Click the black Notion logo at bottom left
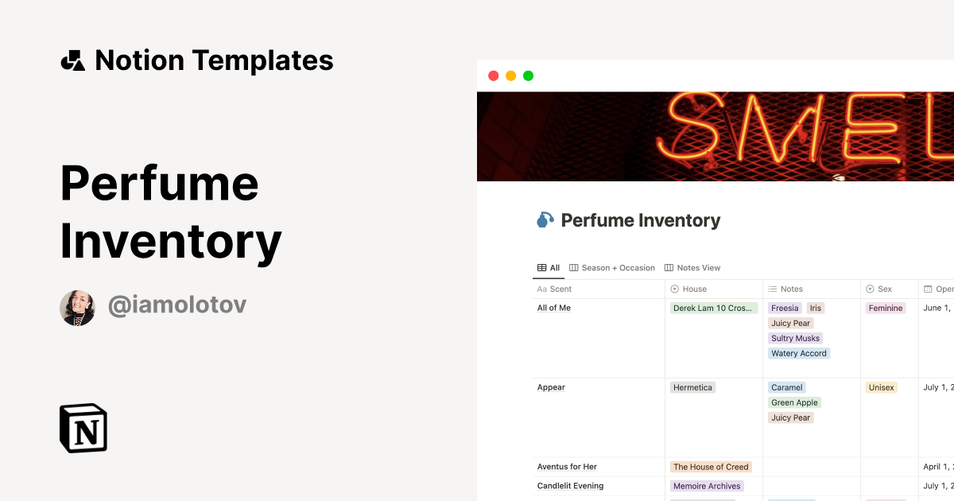 (x=83, y=429)
